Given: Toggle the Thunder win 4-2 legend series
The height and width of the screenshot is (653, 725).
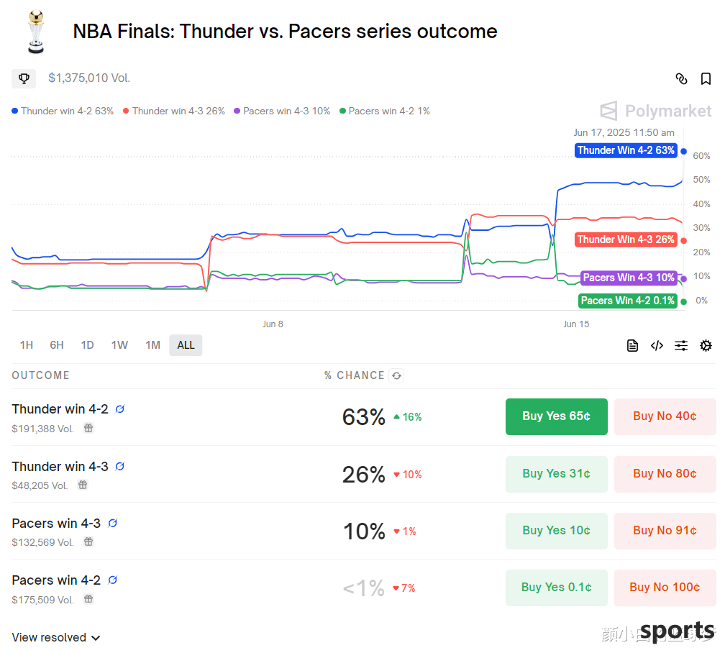Looking at the screenshot, I should point(63,111).
